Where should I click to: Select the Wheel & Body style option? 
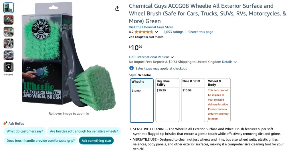[219, 100]
